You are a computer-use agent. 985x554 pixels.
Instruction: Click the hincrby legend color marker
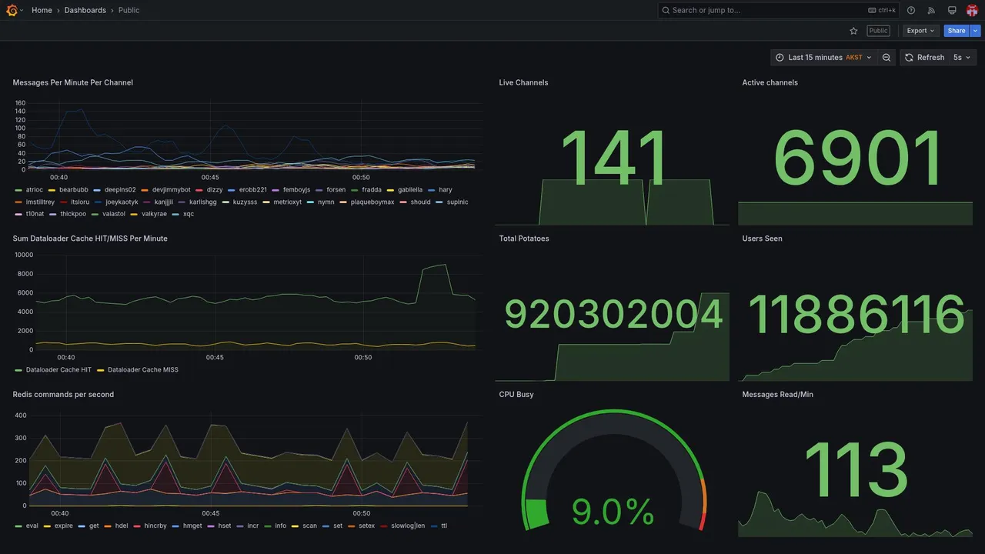pos(137,526)
